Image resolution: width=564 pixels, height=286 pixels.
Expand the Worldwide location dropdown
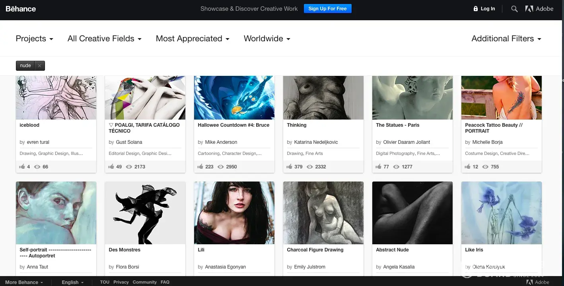[x=267, y=39]
